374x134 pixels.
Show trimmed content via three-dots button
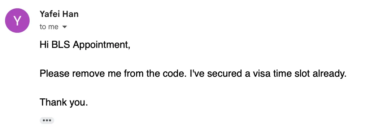(47, 120)
